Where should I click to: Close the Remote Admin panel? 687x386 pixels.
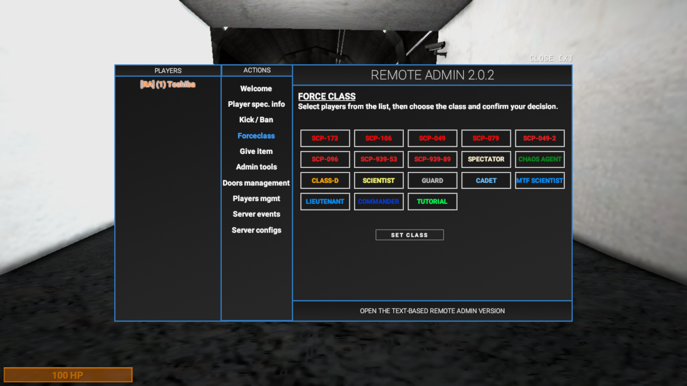pos(551,59)
